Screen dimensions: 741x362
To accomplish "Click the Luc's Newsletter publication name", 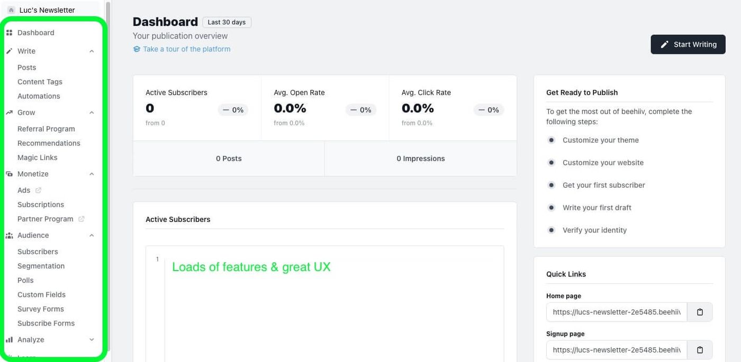I will click(x=47, y=10).
